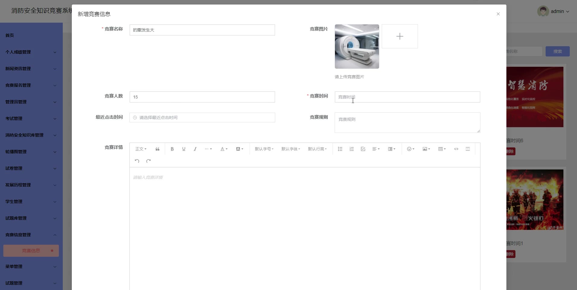Insert a code block

456,149
